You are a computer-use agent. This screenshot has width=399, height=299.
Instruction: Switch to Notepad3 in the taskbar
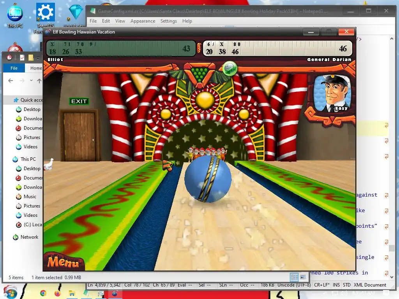(86, 293)
